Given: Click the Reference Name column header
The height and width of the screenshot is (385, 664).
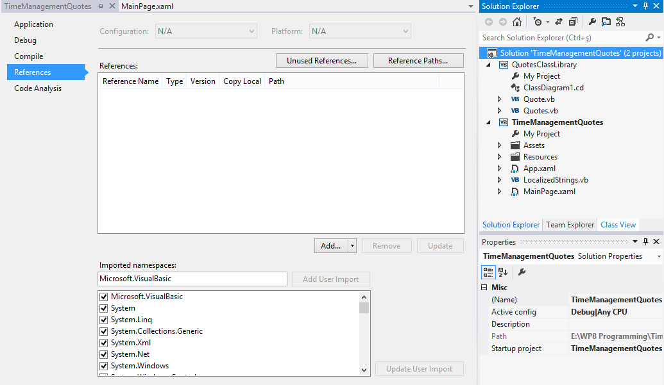Looking at the screenshot, I should [x=130, y=81].
